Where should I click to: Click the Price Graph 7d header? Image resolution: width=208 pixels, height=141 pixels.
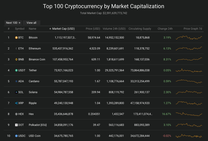coord(193,29)
